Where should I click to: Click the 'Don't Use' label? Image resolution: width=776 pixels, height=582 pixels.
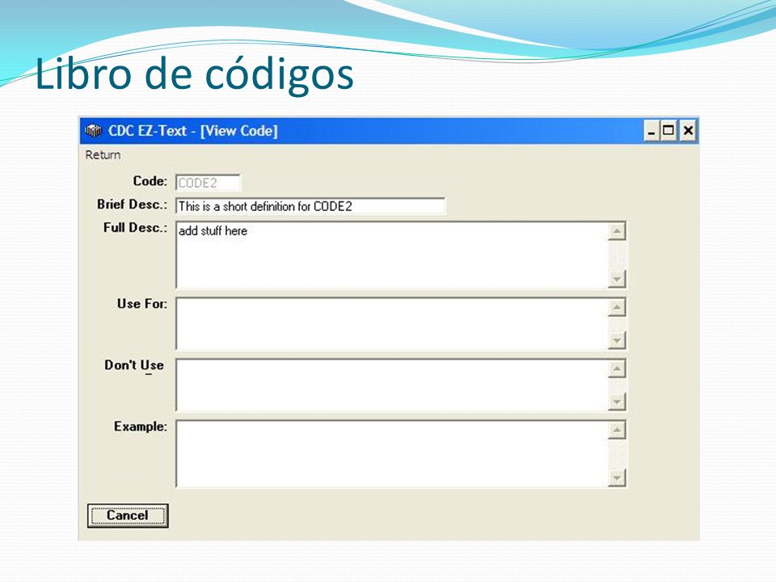(x=134, y=365)
